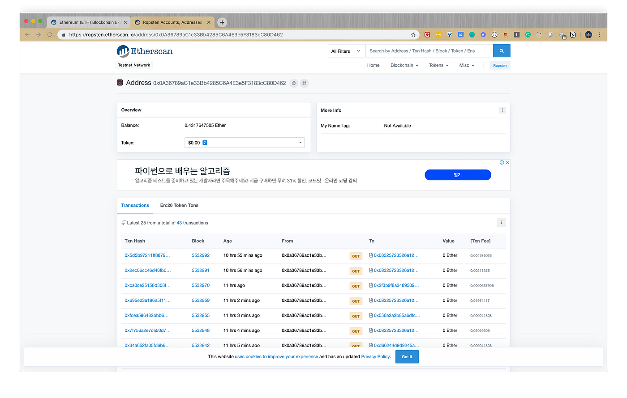Click the teal m extension icon
This screenshot has width=627, height=398.
[x=472, y=34]
